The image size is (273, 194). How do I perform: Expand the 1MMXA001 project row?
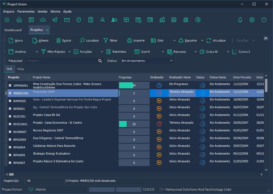tap(10, 86)
